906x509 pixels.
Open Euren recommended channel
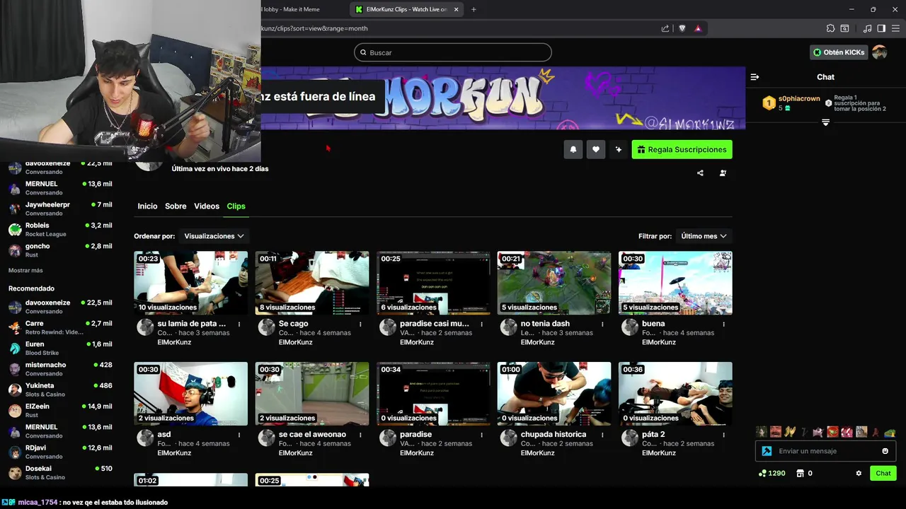(60, 348)
